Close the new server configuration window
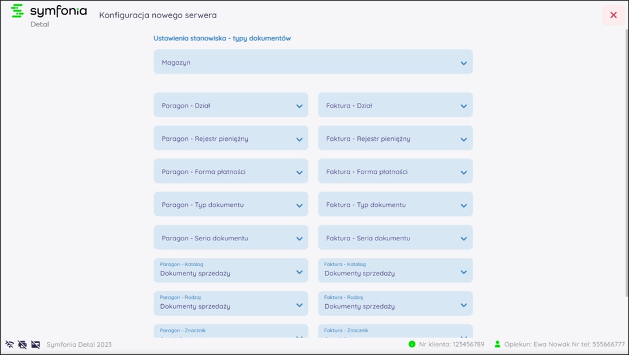The image size is (629, 355). coord(613,15)
